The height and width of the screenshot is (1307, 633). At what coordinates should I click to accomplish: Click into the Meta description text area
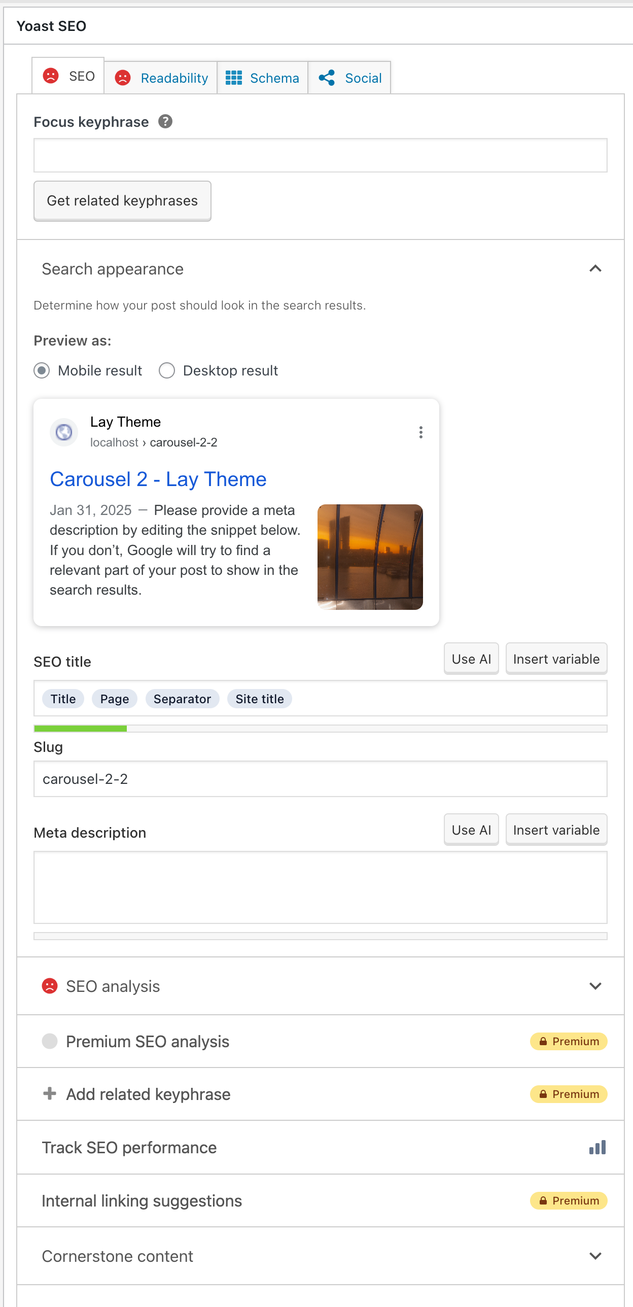[320, 887]
